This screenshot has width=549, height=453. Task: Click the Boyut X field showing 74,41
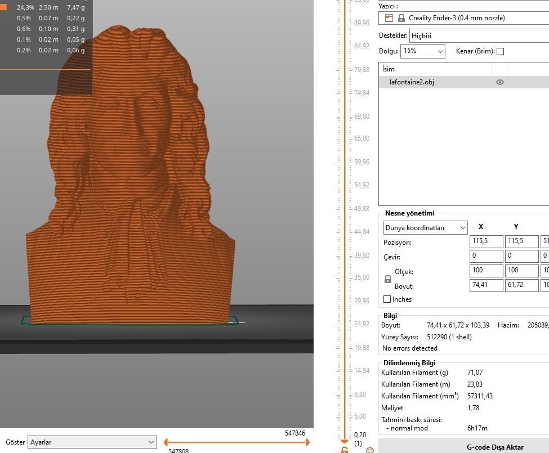[x=486, y=285]
